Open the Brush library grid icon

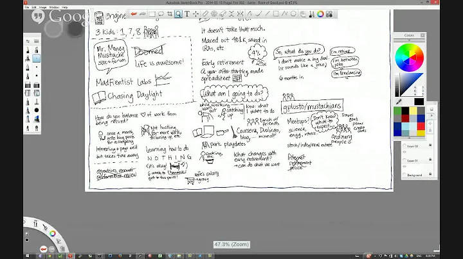(329, 14)
